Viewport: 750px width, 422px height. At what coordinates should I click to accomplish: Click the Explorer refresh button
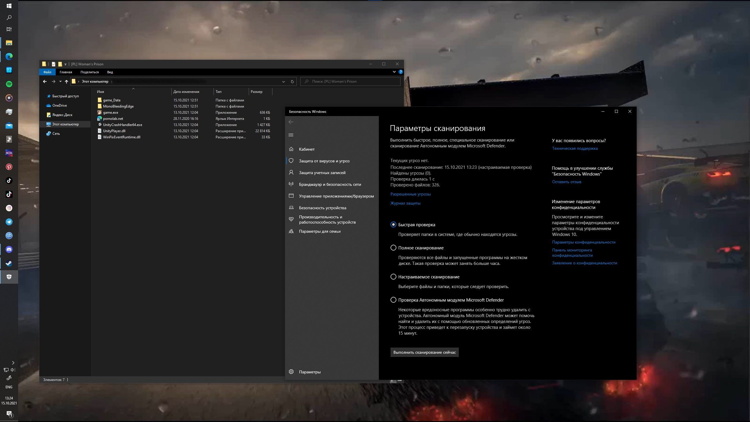coord(292,81)
